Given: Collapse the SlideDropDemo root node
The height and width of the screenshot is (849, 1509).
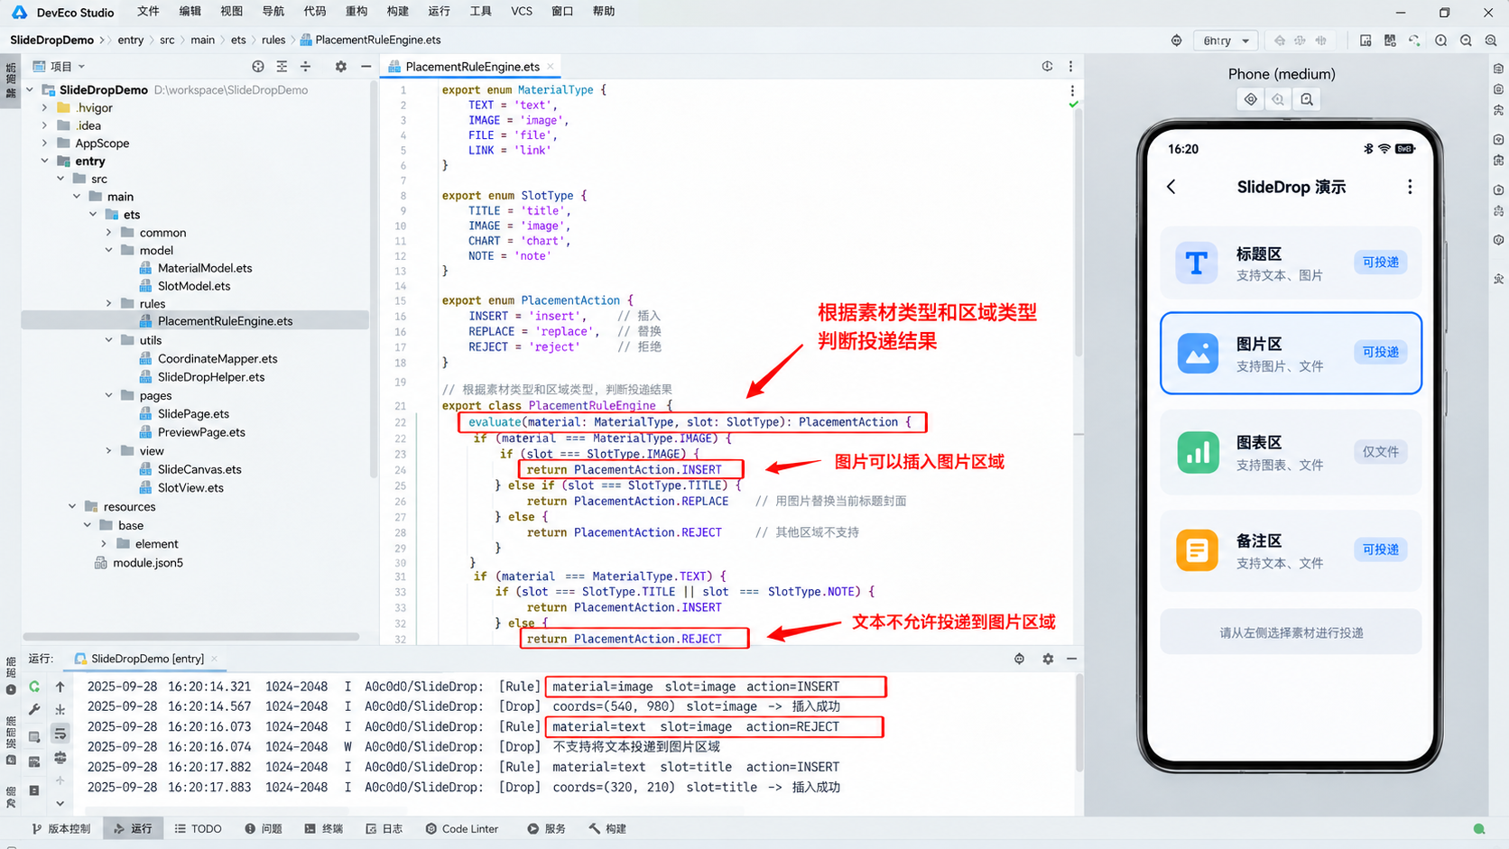Looking at the screenshot, I should 30,90.
